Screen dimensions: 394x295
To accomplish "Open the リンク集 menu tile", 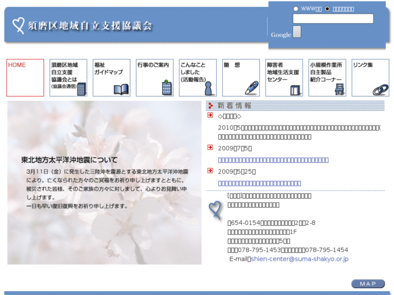I will (370, 77).
